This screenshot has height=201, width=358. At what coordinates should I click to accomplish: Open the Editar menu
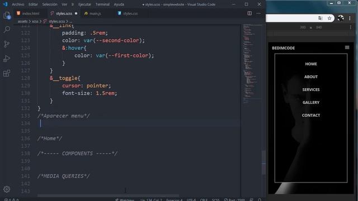tap(33, 4)
